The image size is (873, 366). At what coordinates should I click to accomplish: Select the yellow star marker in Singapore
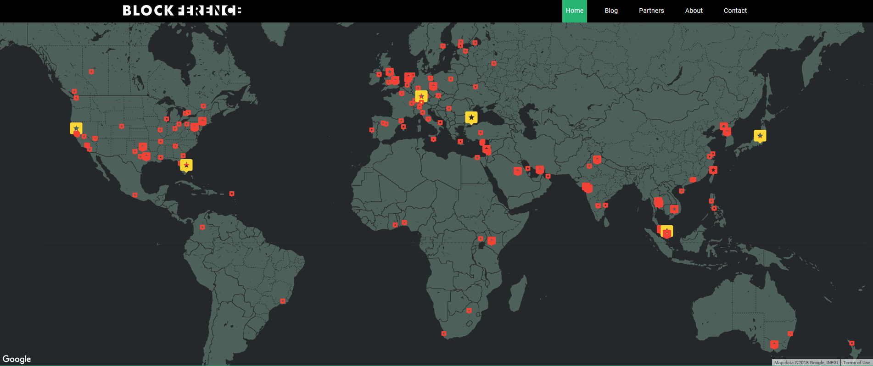point(667,232)
